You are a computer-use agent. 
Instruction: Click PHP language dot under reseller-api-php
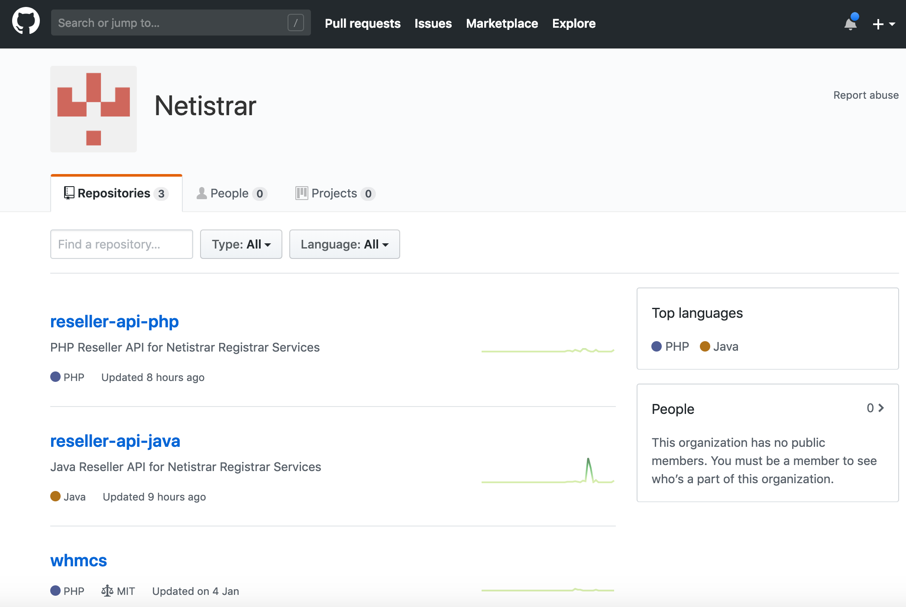click(x=55, y=377)
